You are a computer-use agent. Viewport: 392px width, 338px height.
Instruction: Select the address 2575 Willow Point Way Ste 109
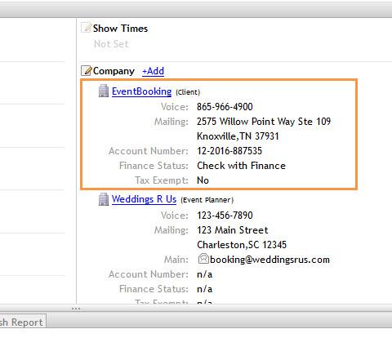pos(264,122)
